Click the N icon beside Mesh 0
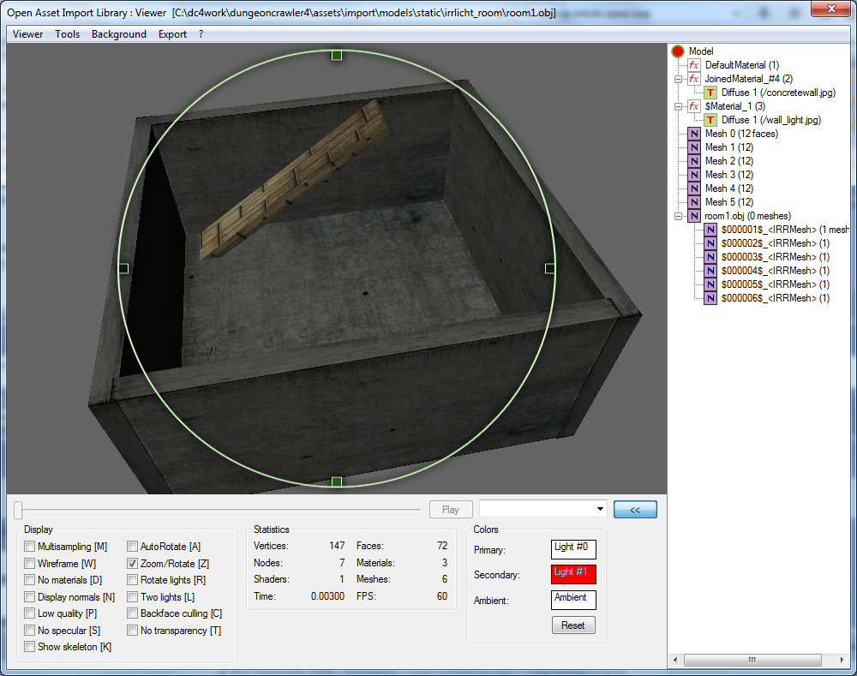The image size is (857, 676). [694, 134]
